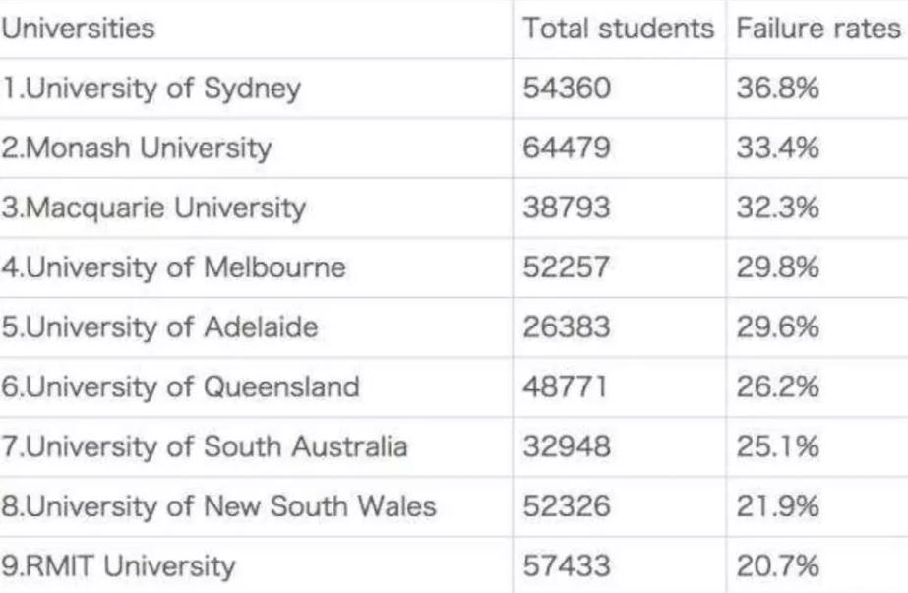This screenshot has width=908, height=593.
Task: Select the 29.8% failure rate value
Action: [778, 267]
